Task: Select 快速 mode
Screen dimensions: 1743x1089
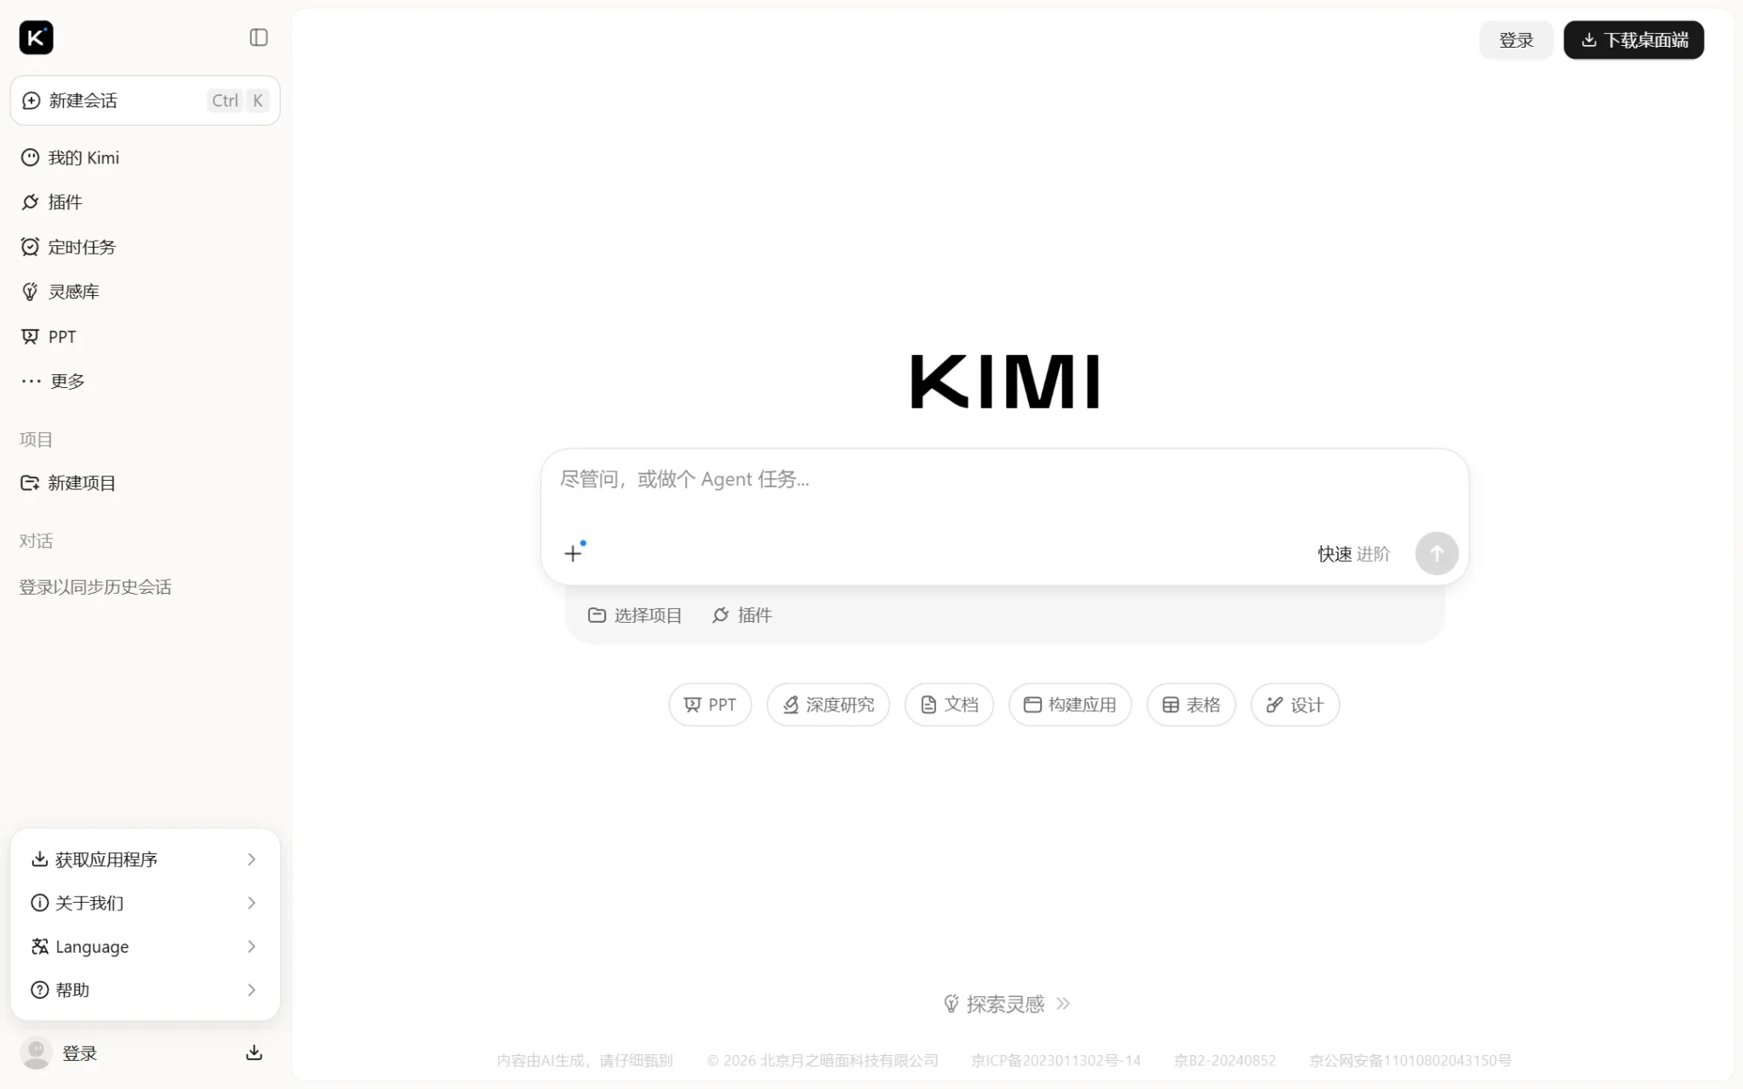Action: [1334, 554]
